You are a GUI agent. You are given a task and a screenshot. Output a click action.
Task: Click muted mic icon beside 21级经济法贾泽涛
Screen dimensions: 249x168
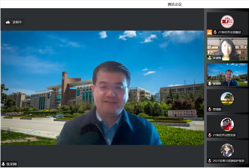click(210, 135)
